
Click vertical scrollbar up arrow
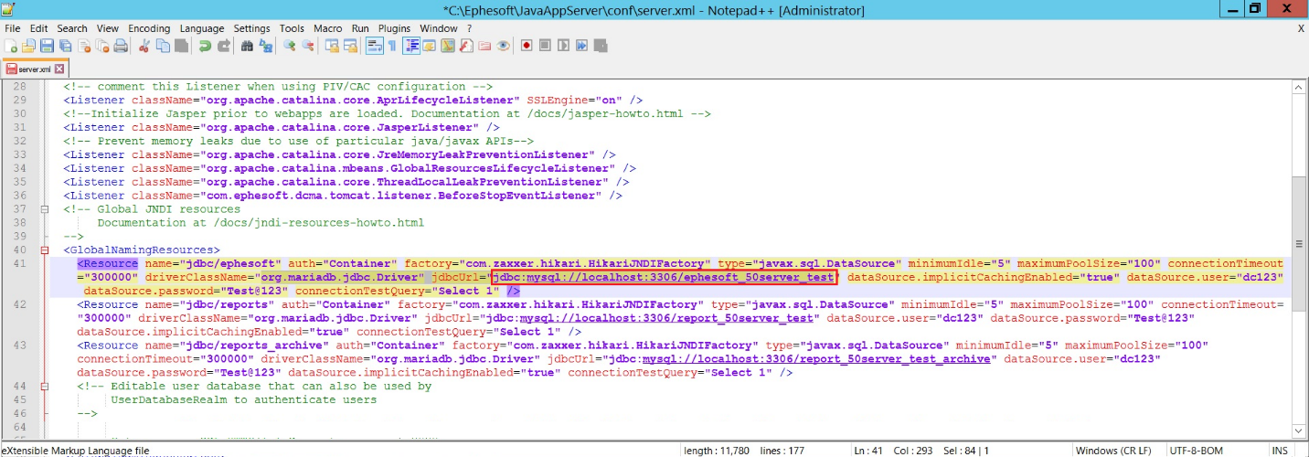click(1298, 86)
